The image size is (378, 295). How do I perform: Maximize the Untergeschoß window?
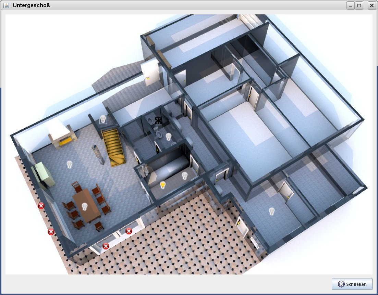[x=359, y=5]
